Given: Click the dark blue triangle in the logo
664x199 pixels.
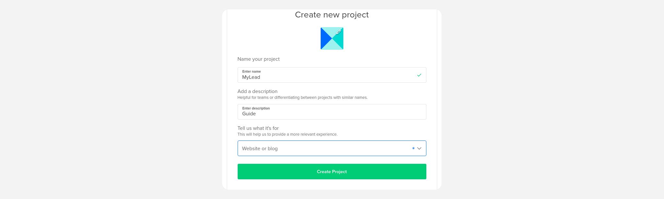Looking at the screenshot, I should point(325,38).
